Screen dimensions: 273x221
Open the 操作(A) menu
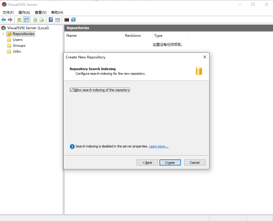(x=24, y=13)
